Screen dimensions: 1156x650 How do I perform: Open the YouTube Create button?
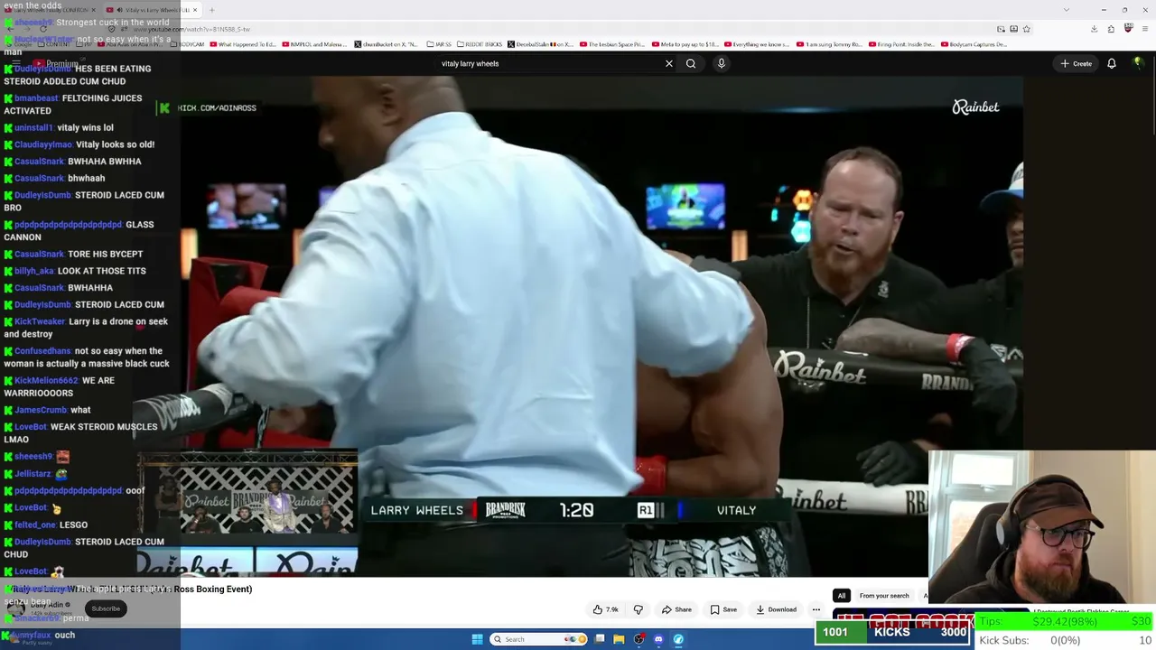[x=1077, y=63]
